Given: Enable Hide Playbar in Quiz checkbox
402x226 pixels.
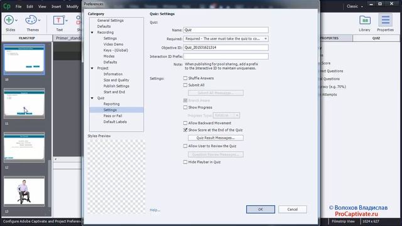Looking at the screenshot, I should click(185, 162).
